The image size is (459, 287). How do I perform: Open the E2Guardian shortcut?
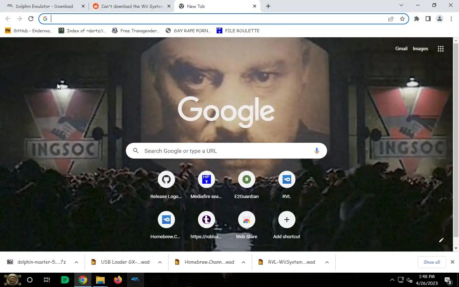tap(246, 185)
